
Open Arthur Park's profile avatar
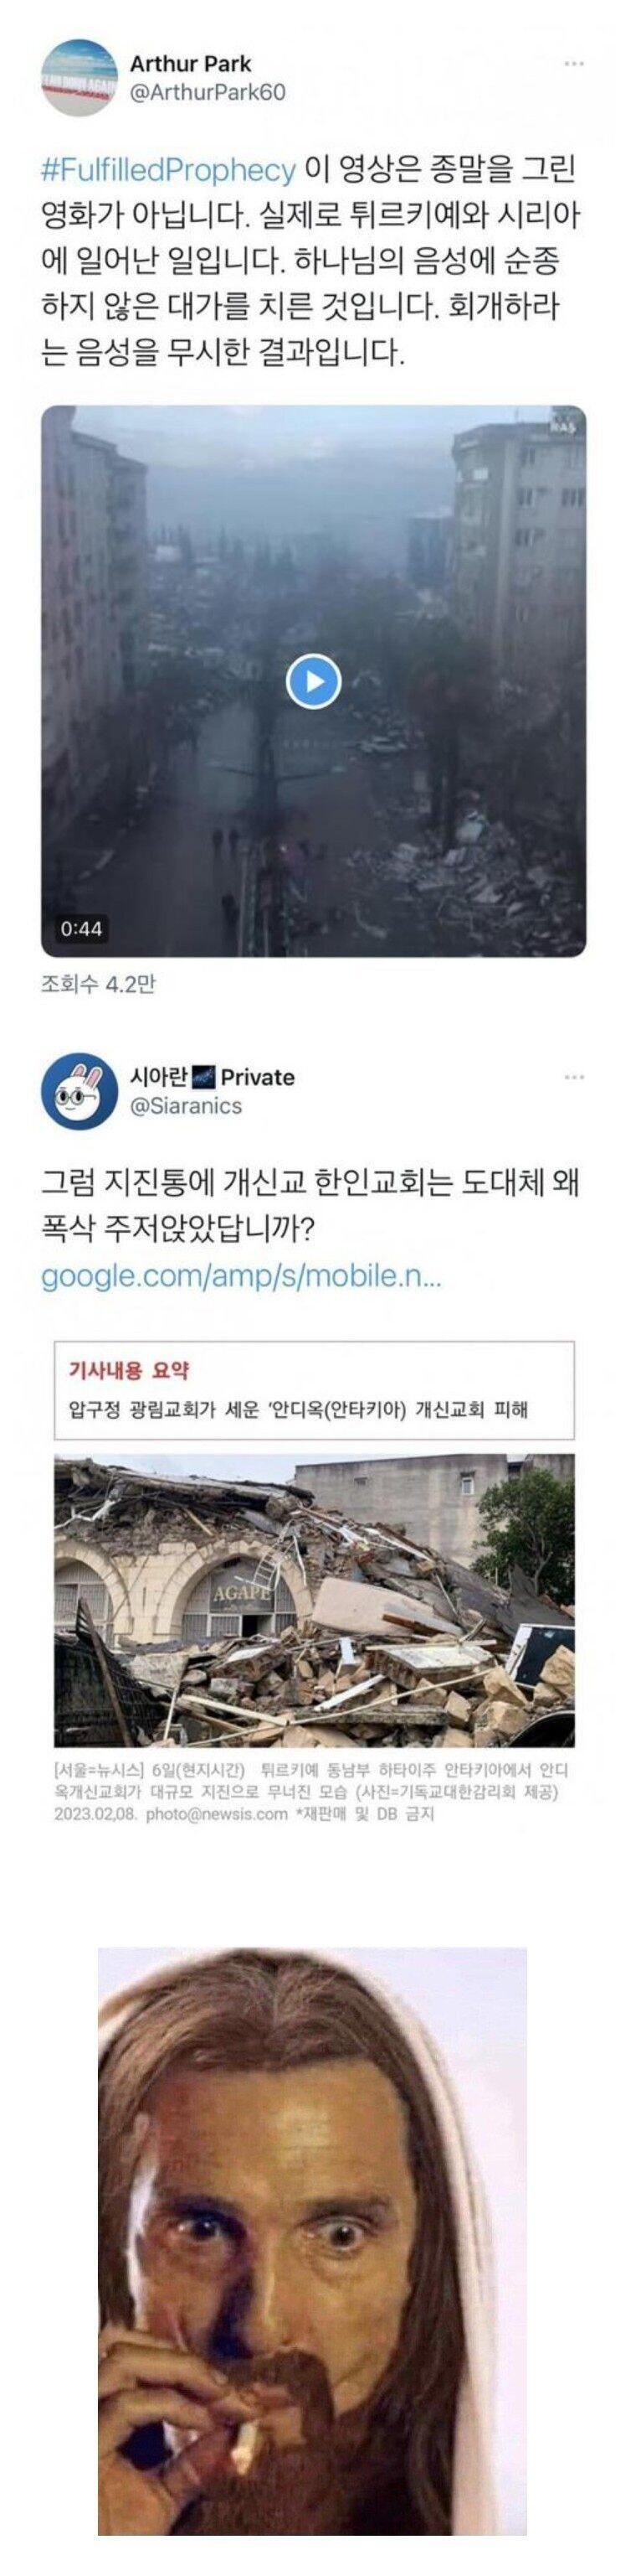click(x=79, y=78)
